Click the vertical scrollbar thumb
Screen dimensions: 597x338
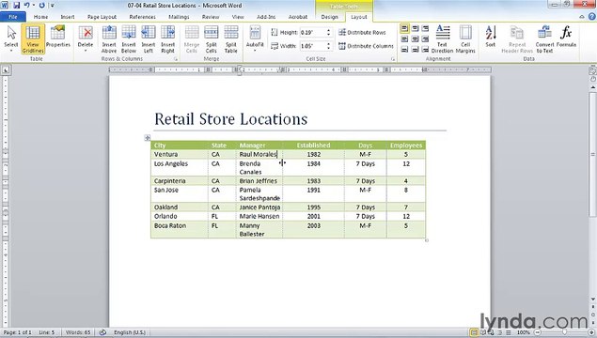pos(593,154)
